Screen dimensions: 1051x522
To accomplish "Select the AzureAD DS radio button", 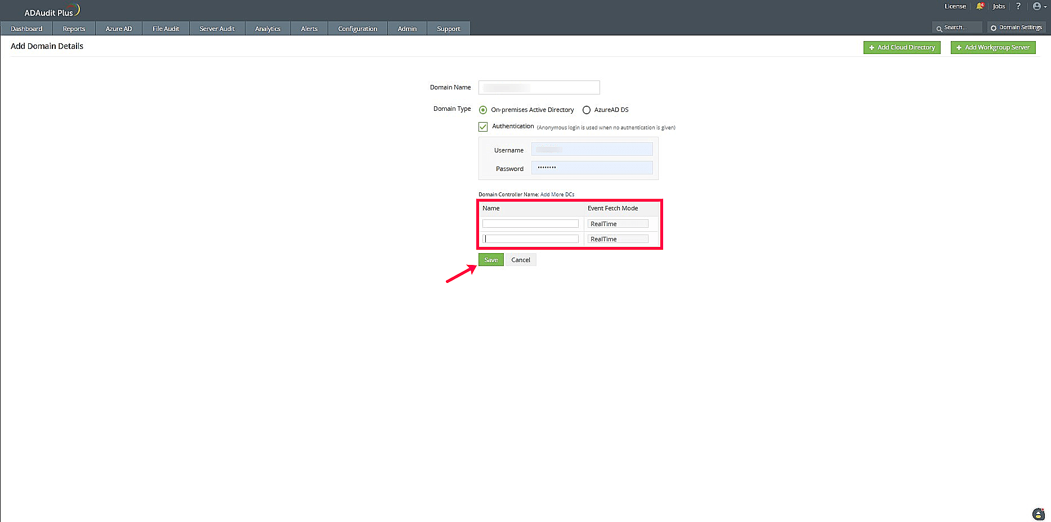I will coord(587,110).
